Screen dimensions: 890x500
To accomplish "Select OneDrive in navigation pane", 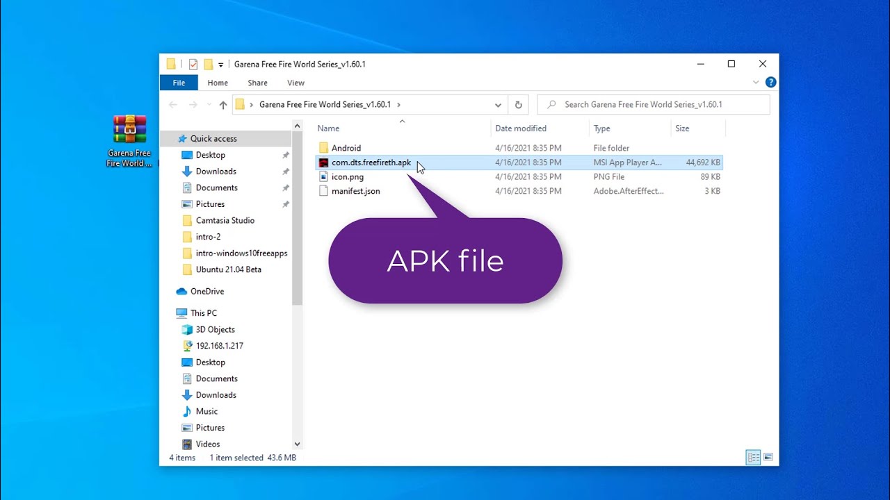I will (207, 292).
